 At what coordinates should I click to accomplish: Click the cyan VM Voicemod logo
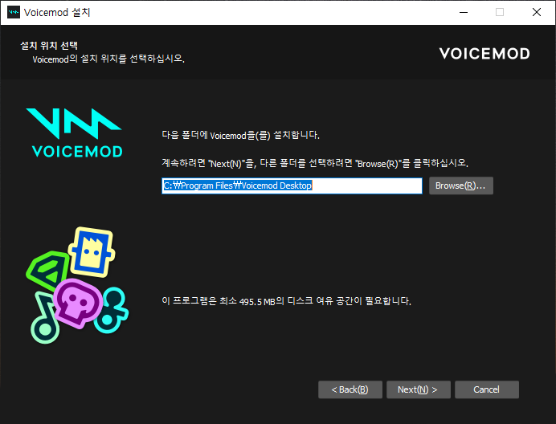pos(75,132)
